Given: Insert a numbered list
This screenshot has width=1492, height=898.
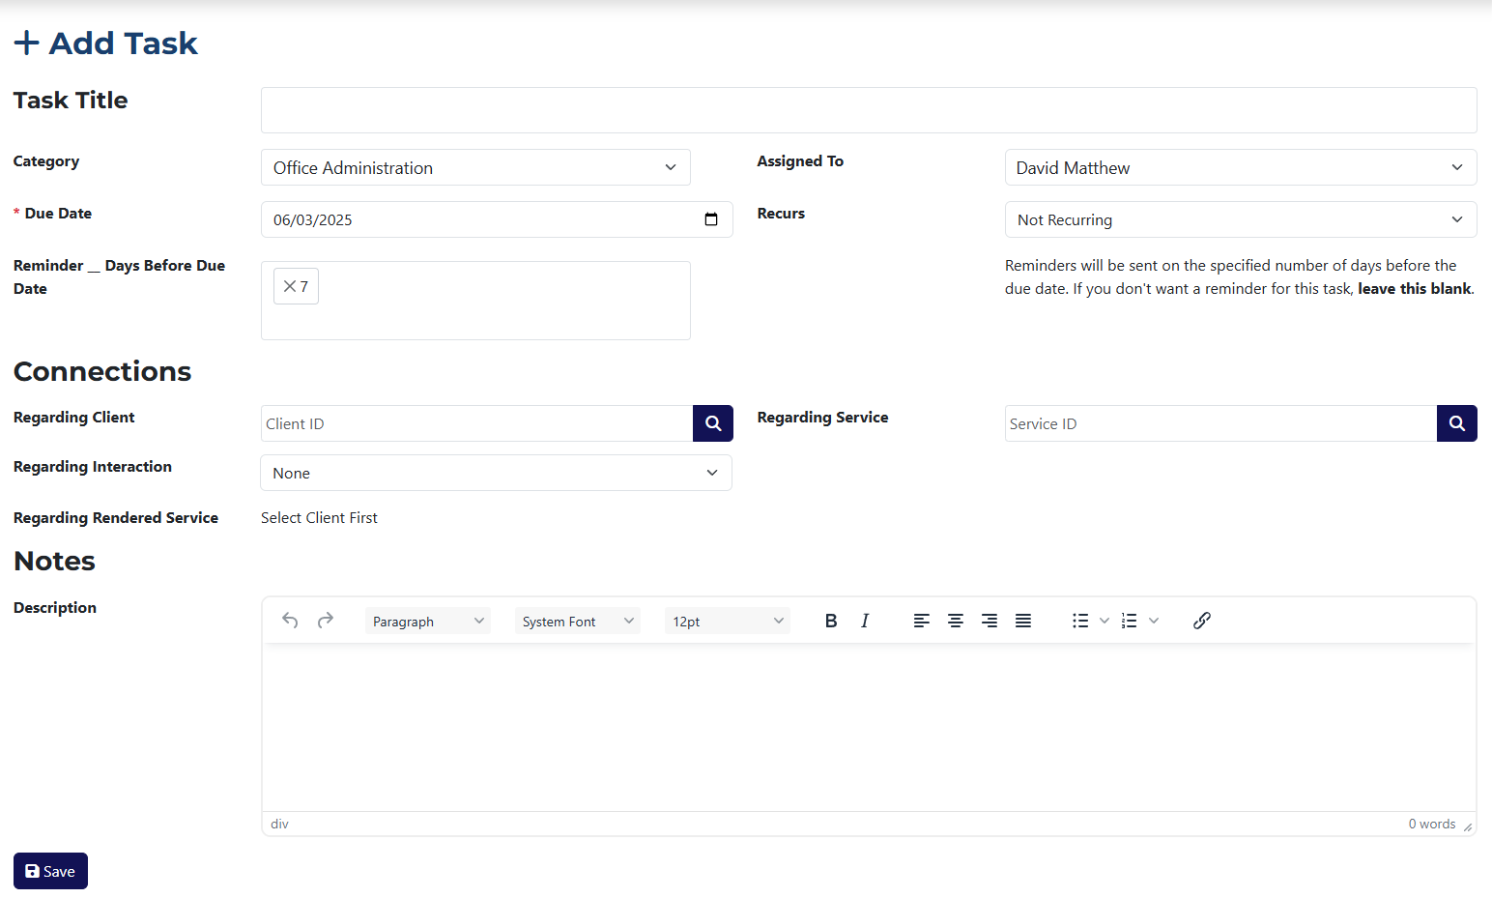Looking at the screenshot, I should click(x=1130, y=620).
